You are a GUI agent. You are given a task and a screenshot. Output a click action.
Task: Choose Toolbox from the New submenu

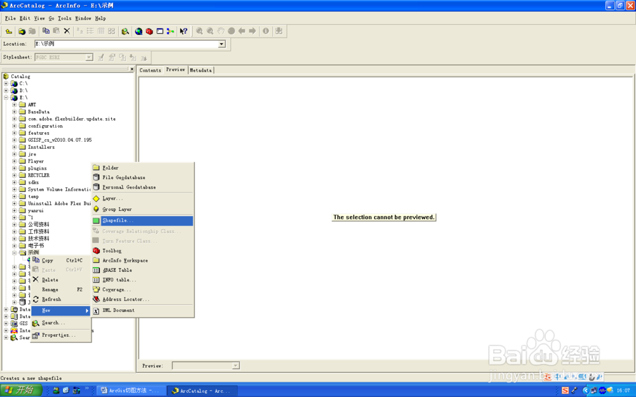point(142,251)
